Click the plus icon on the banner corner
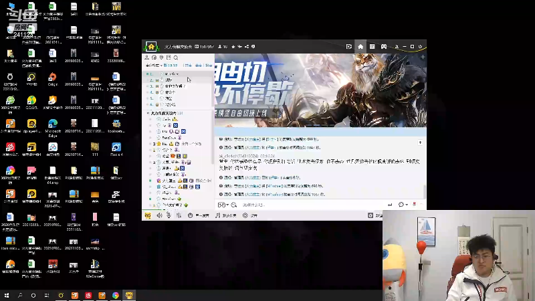 click(x=423, y=57)
